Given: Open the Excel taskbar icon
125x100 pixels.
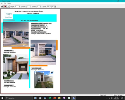Looking at the screenshot, I should (x=50, y=98).
